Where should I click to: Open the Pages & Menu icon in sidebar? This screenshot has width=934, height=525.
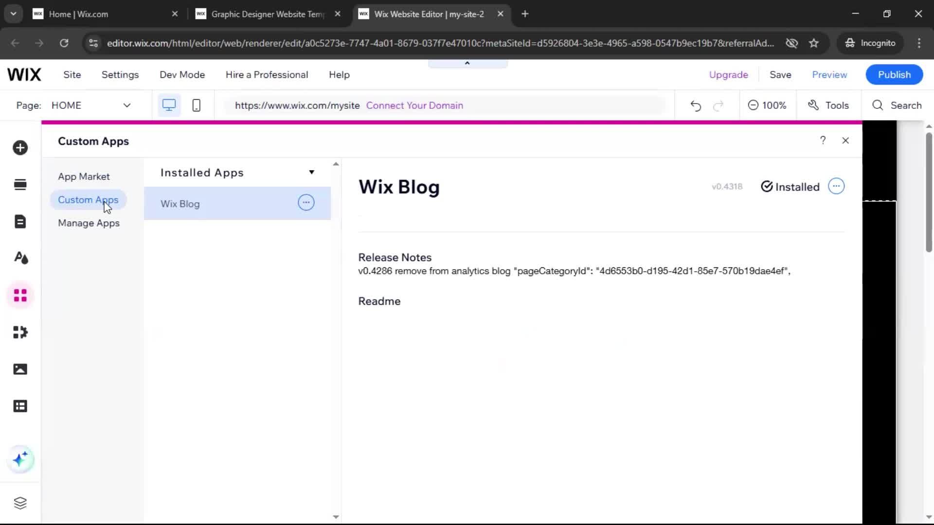coord(20,222)
